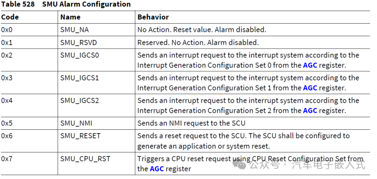Open the AGC link in SMU_IGCS2 row

tap(310, 110)
